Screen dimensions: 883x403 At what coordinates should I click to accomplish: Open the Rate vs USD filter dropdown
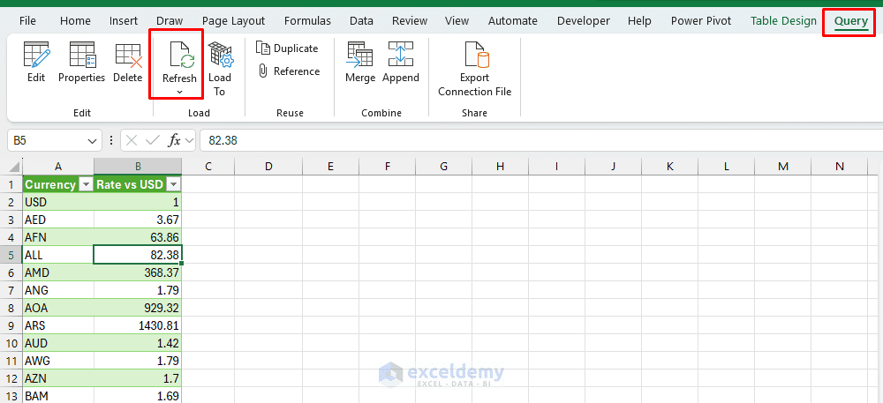[174, 184]
